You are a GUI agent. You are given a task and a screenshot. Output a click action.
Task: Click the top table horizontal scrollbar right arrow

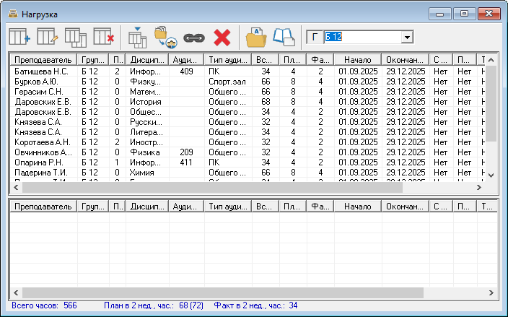coord(491,187)
